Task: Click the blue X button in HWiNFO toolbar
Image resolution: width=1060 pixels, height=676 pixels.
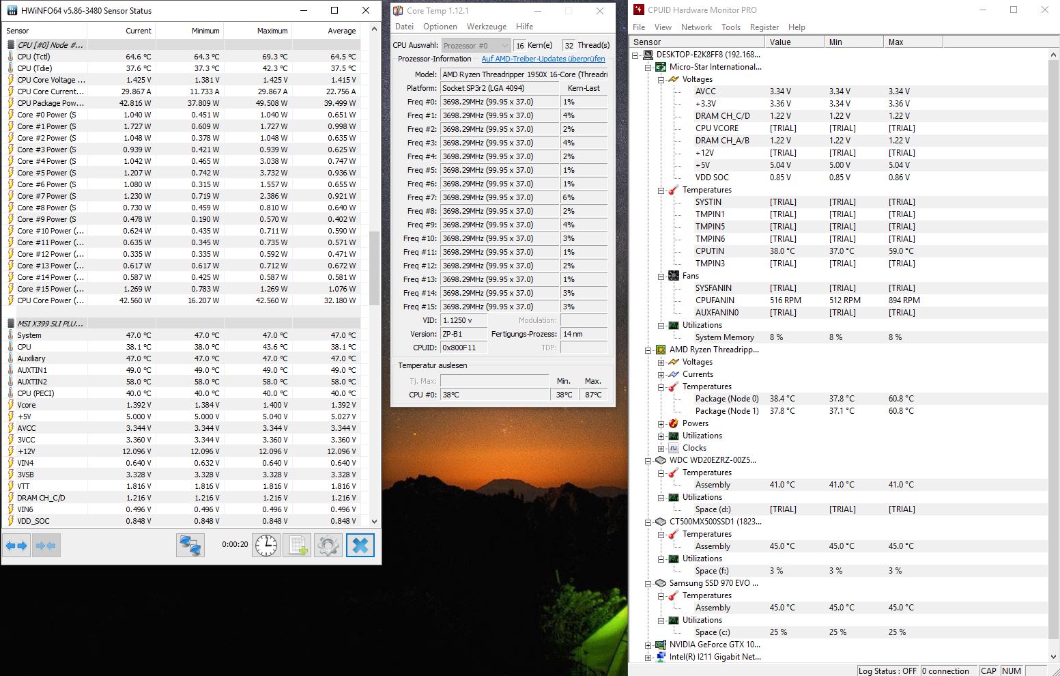Action: click(x=360, y=546)
